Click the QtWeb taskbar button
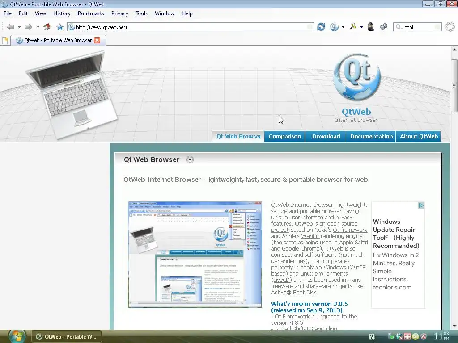The width and height of the screenshot is (458, 343). (66, 337)
